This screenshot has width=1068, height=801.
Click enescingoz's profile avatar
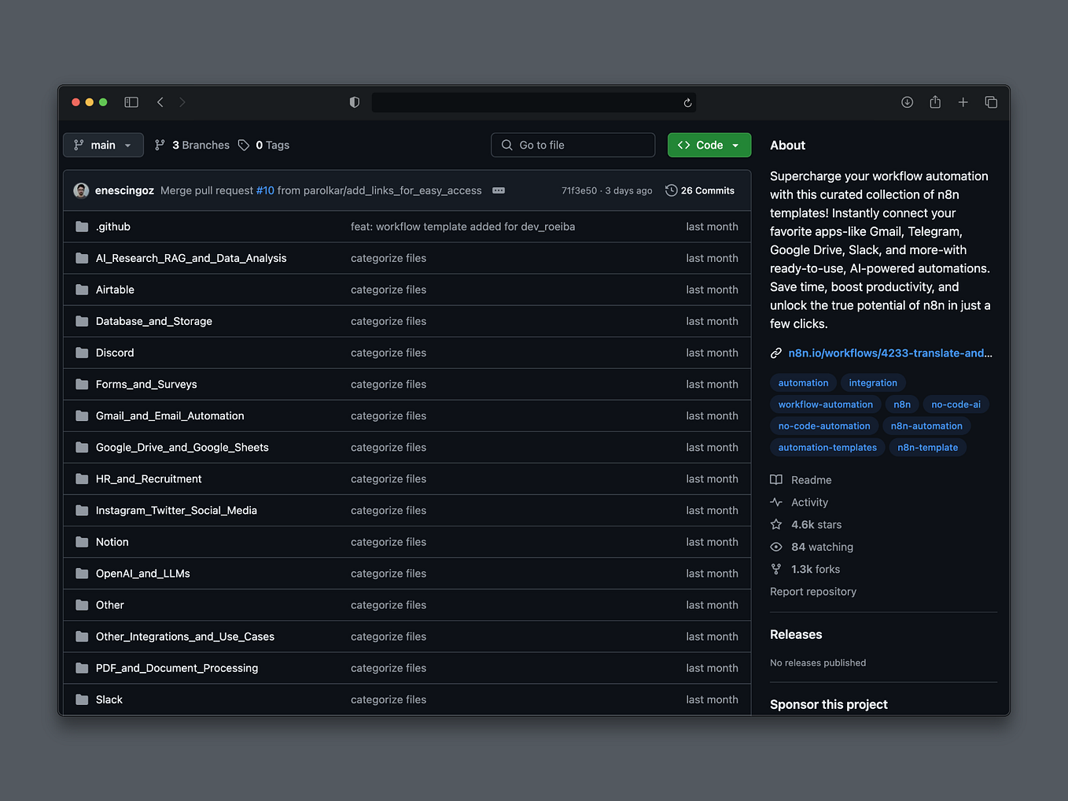(x=81, y=190)
